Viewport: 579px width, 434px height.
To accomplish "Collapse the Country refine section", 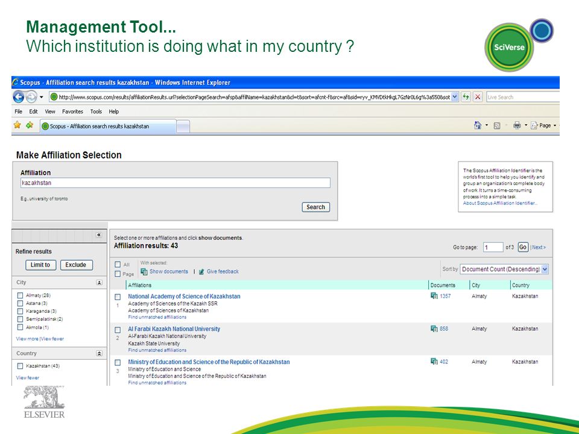I will [x=99, y=354].
